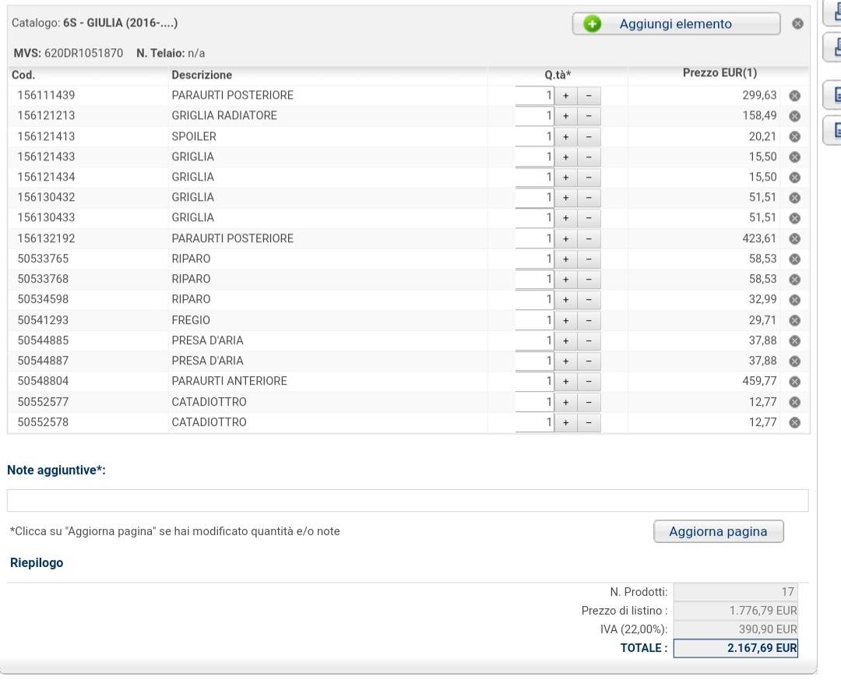Increase FREGIO quantity with plus
Viewport: 841px width, 687px height.
pos(565,321)
